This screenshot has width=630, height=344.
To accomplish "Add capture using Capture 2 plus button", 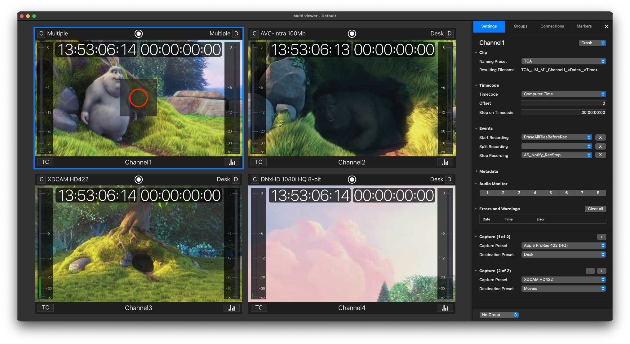I will coord(601,271).
